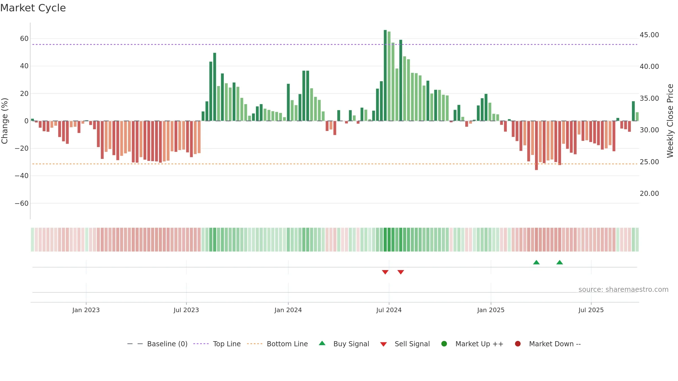Click the Jan 2023 axis label
The image size is (678, 381).
coord(86,310)
